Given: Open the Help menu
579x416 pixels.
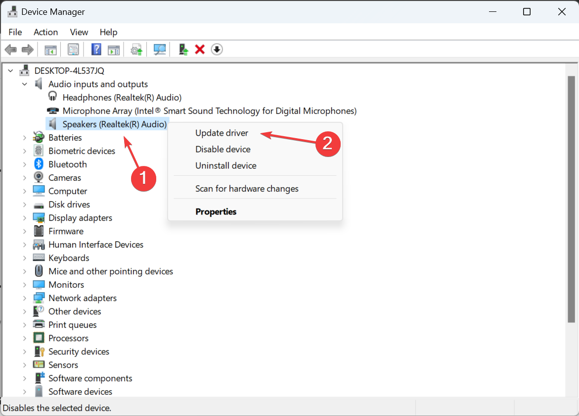Looking at the screenshot, I should 109,32.
